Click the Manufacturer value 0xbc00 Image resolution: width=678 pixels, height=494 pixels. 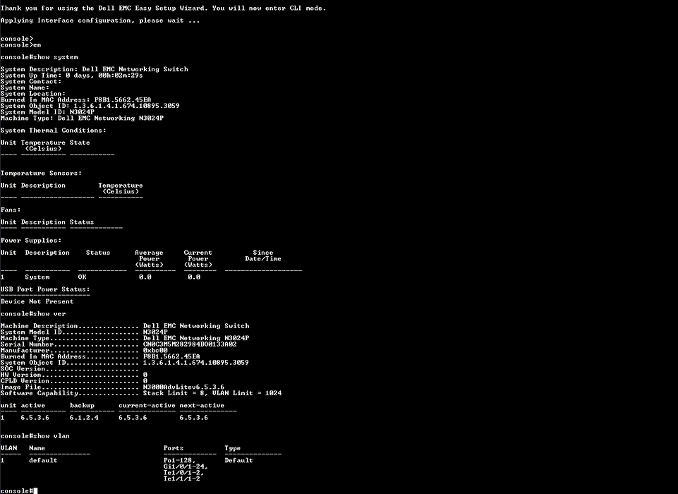tap(155, 350)
